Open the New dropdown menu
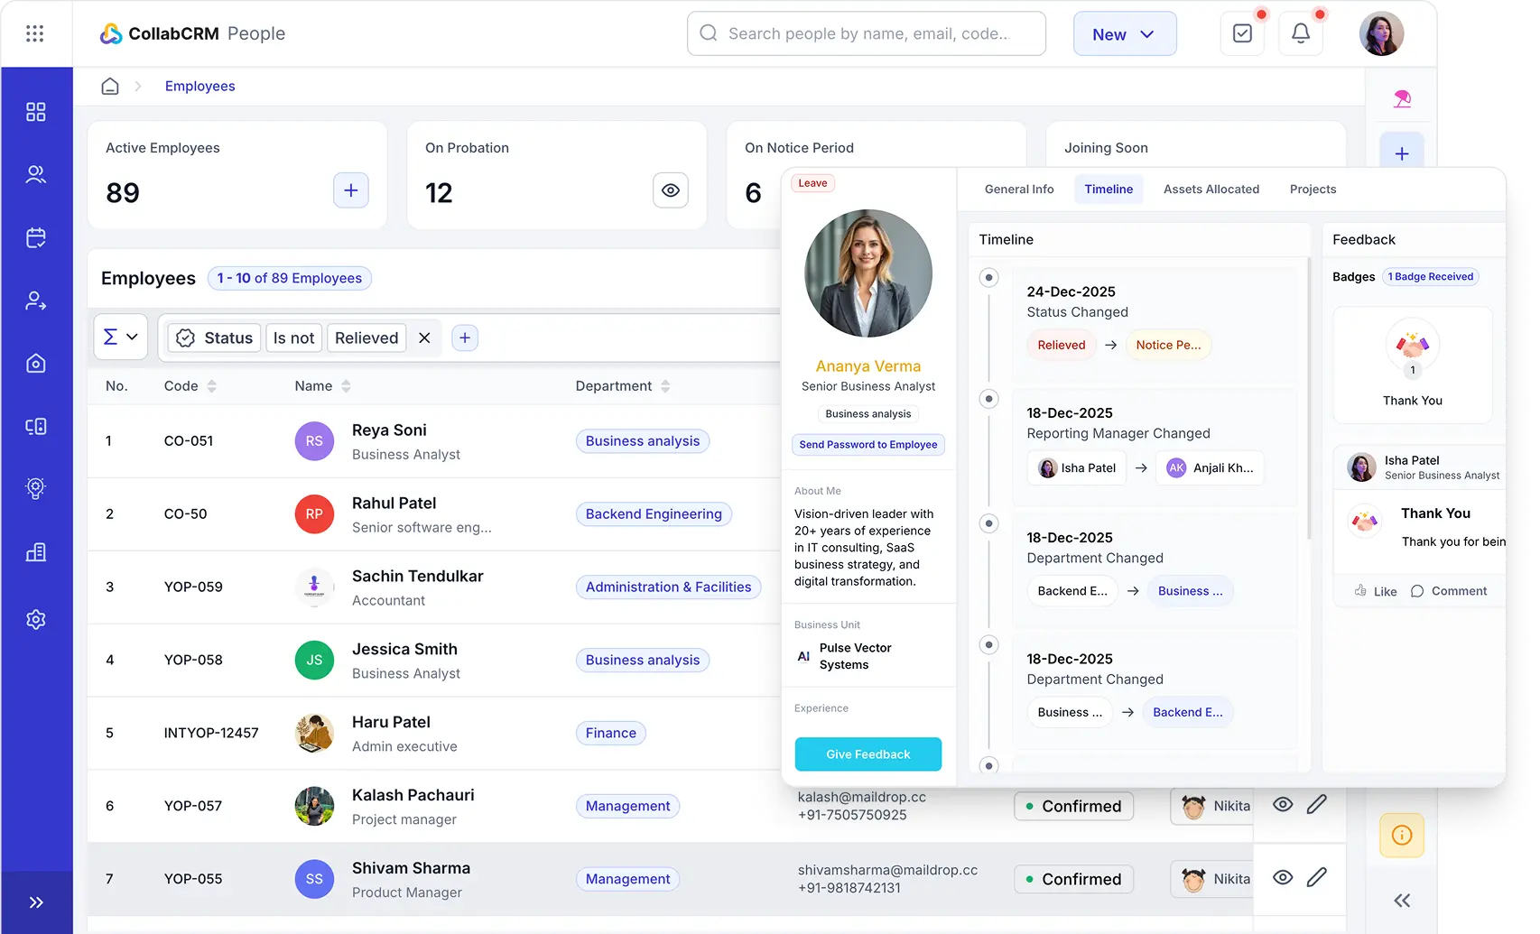The height and width of the screenshot is (934, 1540). click(x=1125, y=33)
